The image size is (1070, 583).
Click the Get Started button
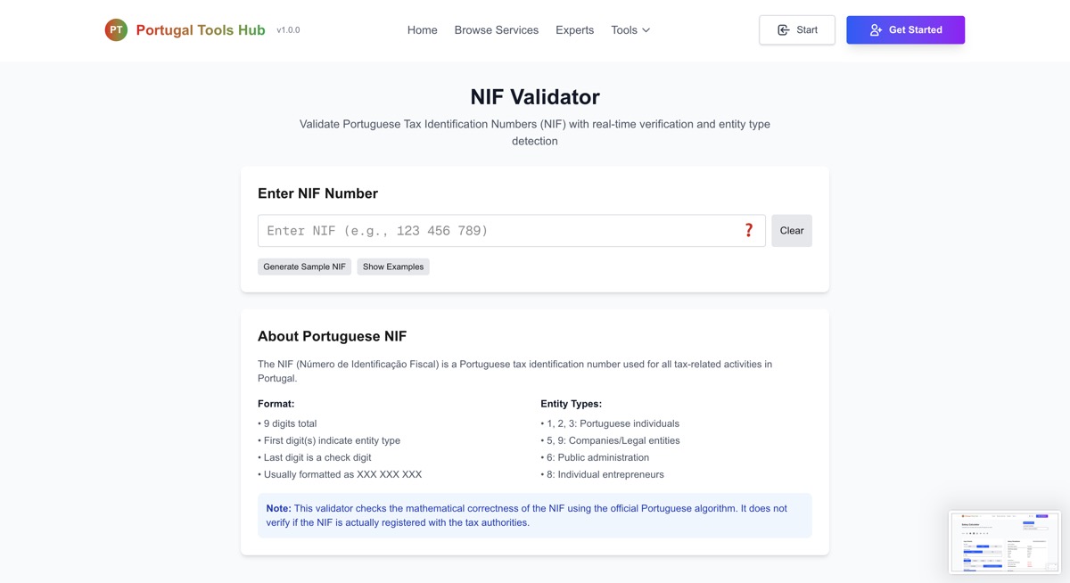click(x=906, y=30)
